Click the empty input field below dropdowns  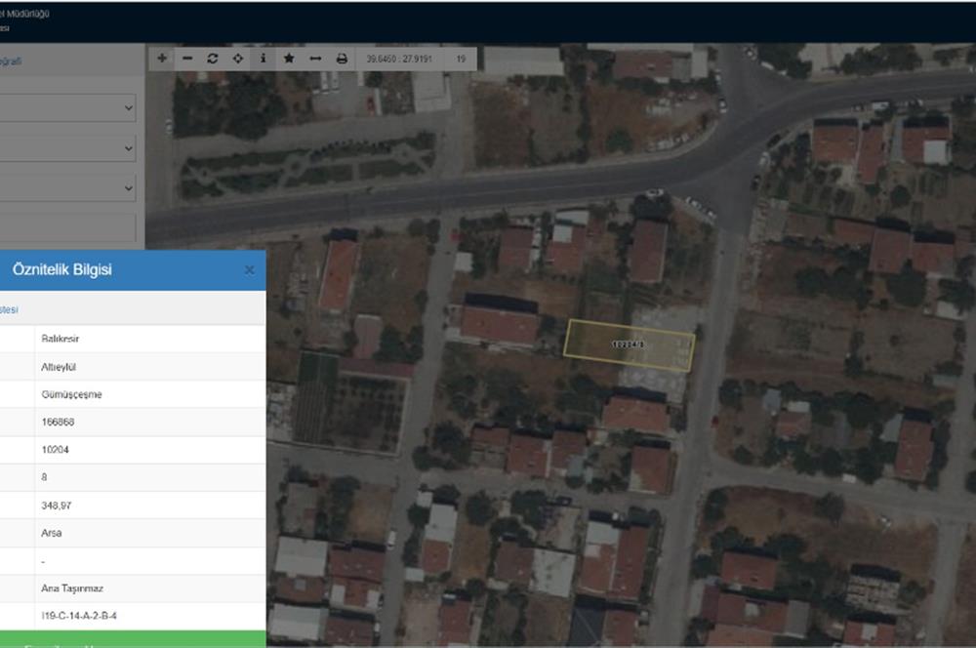tap(68, 227)
